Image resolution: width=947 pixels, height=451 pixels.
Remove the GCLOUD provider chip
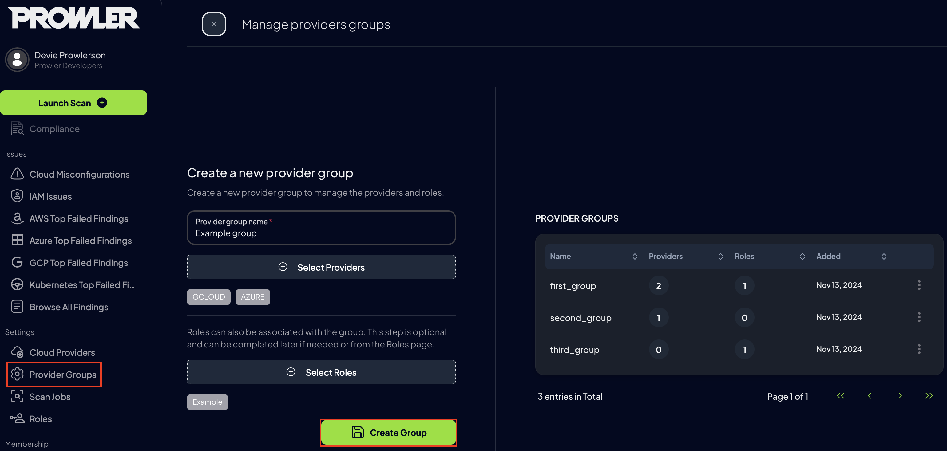(208, 297)
